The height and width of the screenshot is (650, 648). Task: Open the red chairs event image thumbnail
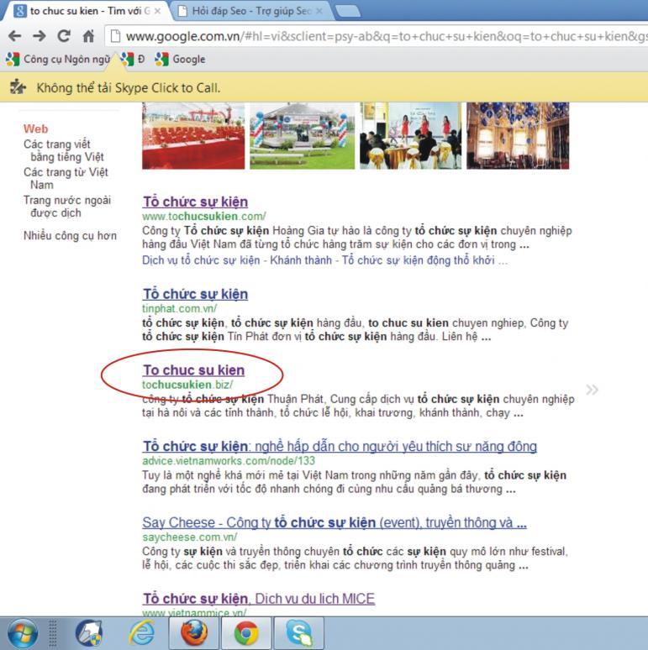[193, 136]
